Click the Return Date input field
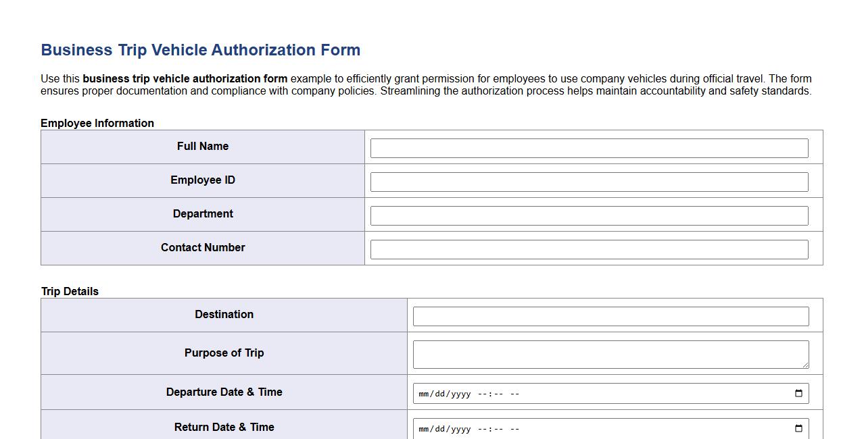Screen dimensions: 864x439 tap(608, 429)
